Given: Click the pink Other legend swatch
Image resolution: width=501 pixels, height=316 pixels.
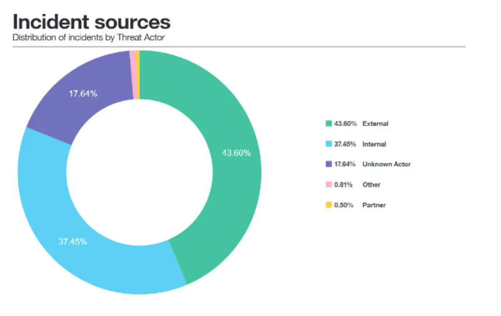Looking at the screenshot, I should (x=329, y=185).
